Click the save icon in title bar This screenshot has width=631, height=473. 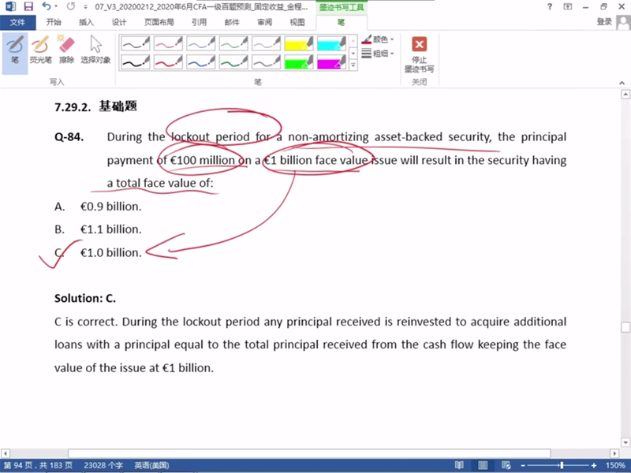pyautogui.click(x=28, y=6)
